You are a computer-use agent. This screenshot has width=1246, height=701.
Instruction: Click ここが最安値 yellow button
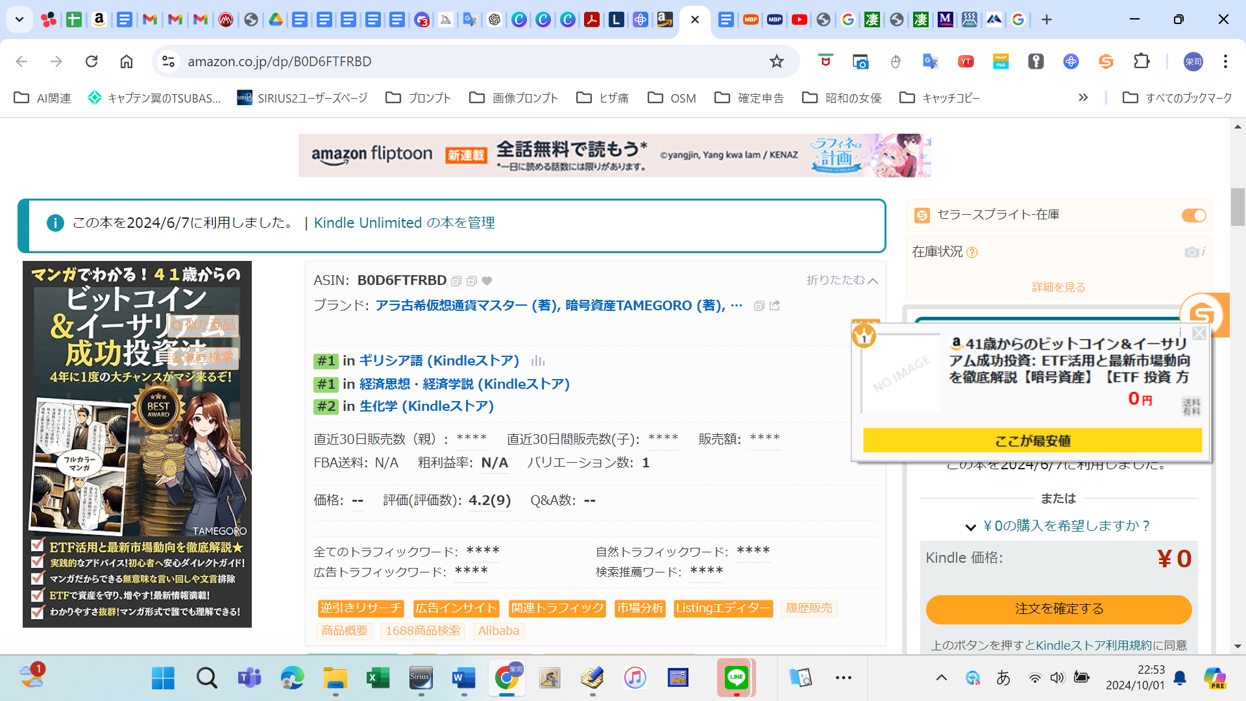tap(1032, 441)
